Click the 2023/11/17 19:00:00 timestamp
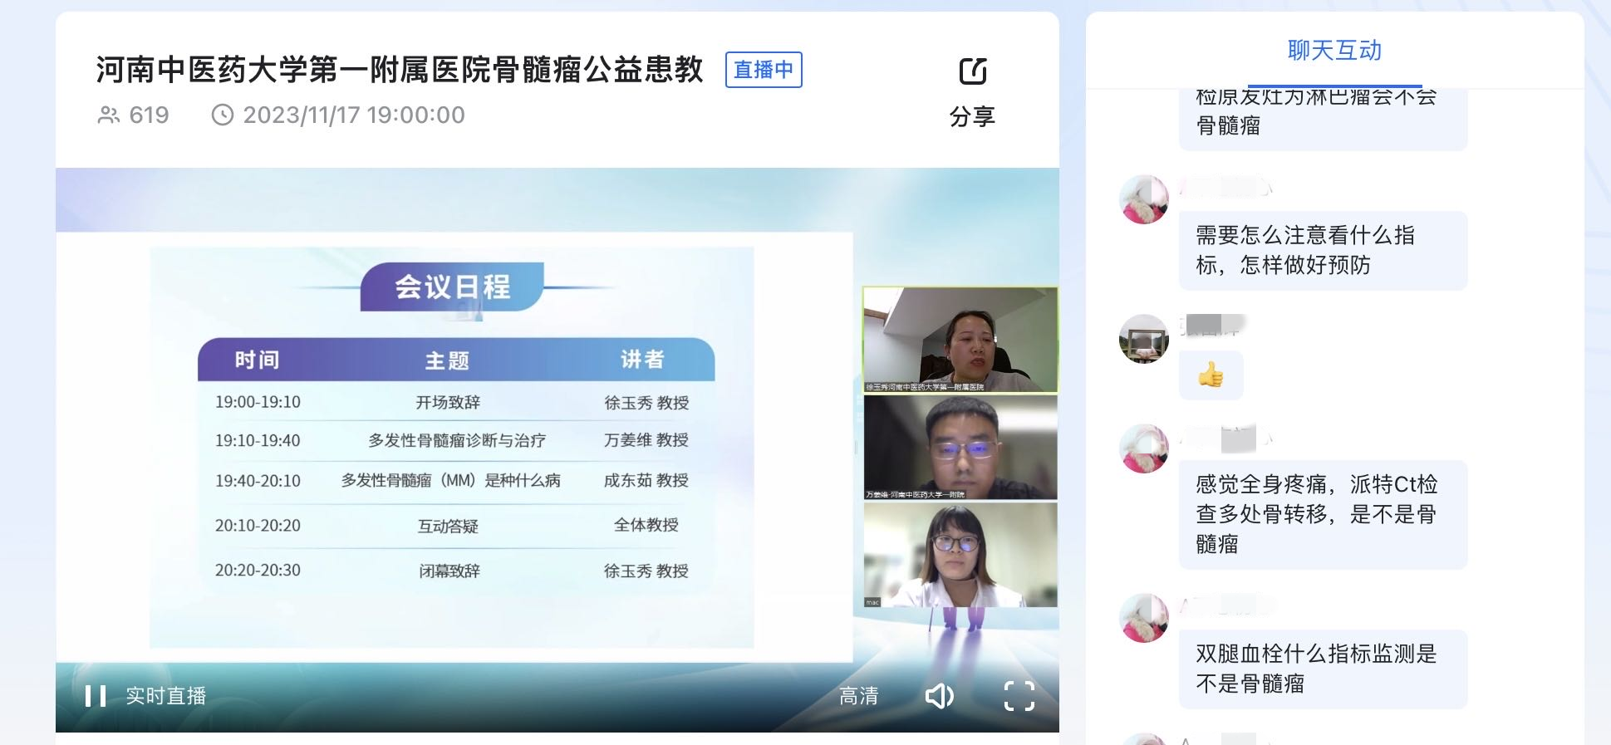The height and width of the screenshot is (745, 1611). click(x=354, y=115)
